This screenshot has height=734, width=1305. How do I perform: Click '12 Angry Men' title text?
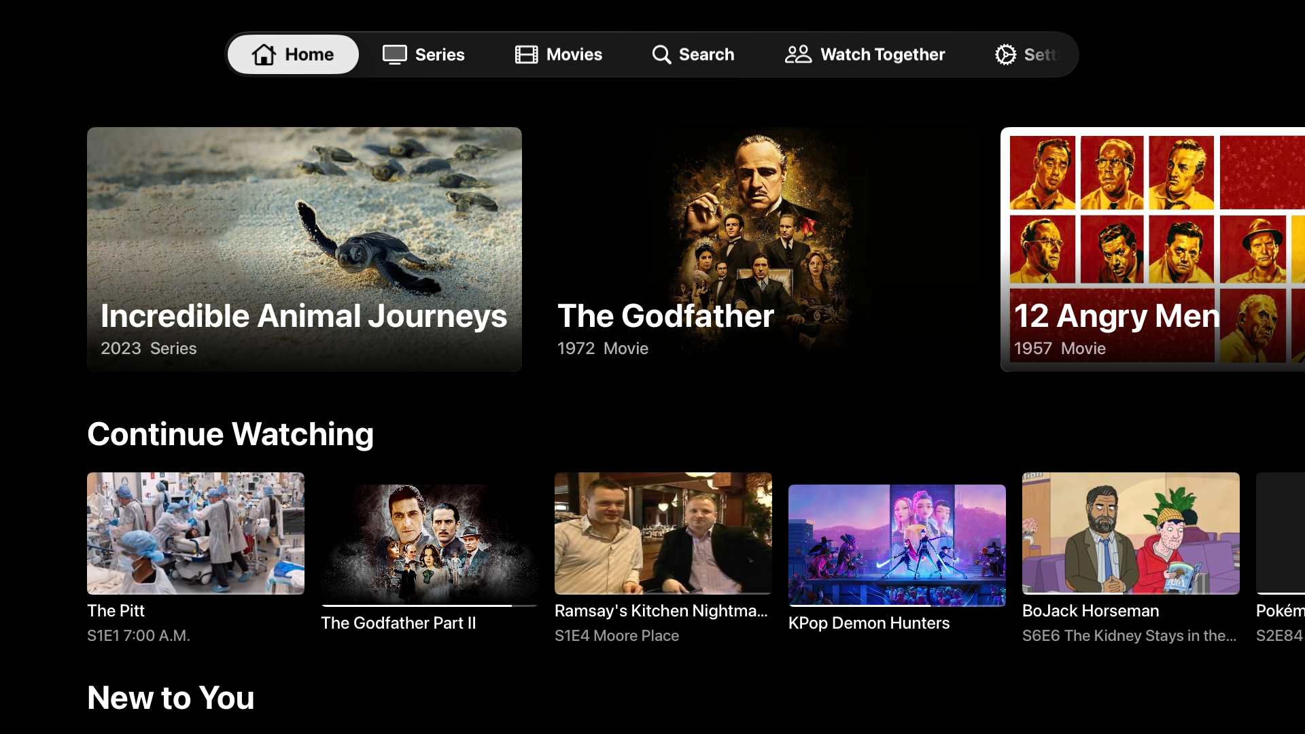(x=1117, y=316)
